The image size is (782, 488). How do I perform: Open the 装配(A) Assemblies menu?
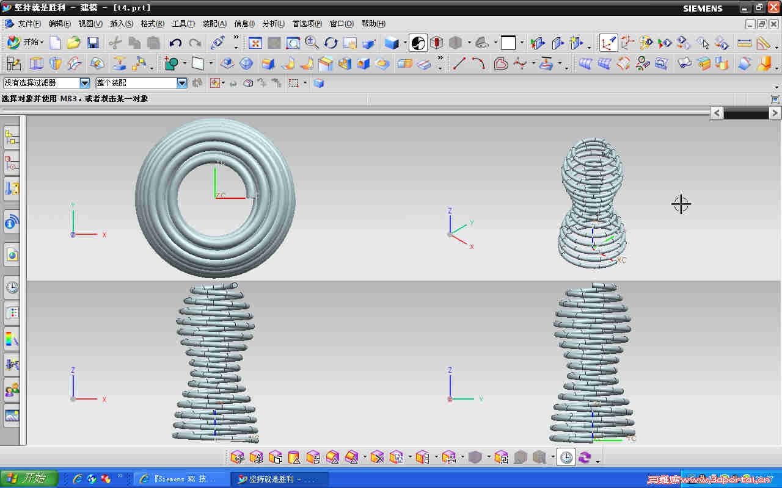pyautogui.click(x=214, y=24)
